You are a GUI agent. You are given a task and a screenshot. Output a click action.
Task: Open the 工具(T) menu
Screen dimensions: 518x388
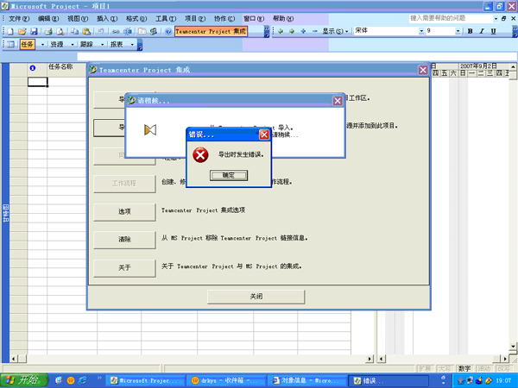(166, 18)
